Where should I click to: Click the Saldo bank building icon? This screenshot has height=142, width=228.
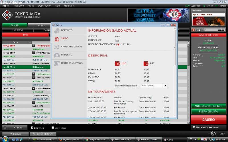coord(57,39)
